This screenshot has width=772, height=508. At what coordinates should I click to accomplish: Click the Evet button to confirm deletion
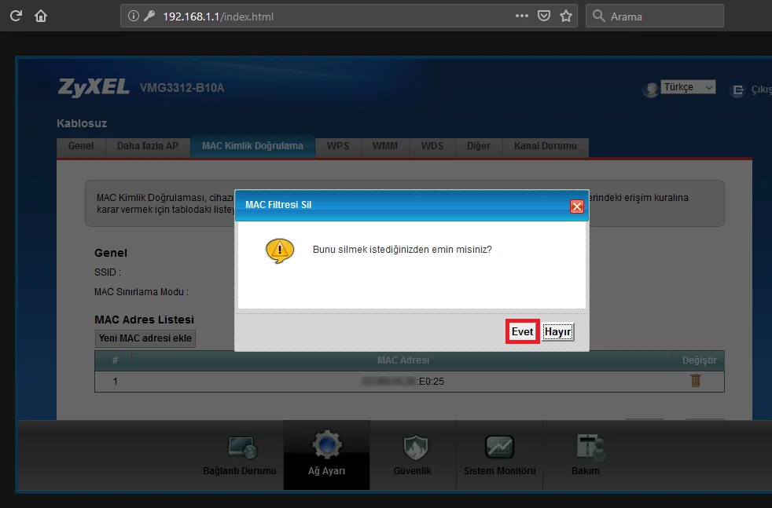click(x=522, y=332)
